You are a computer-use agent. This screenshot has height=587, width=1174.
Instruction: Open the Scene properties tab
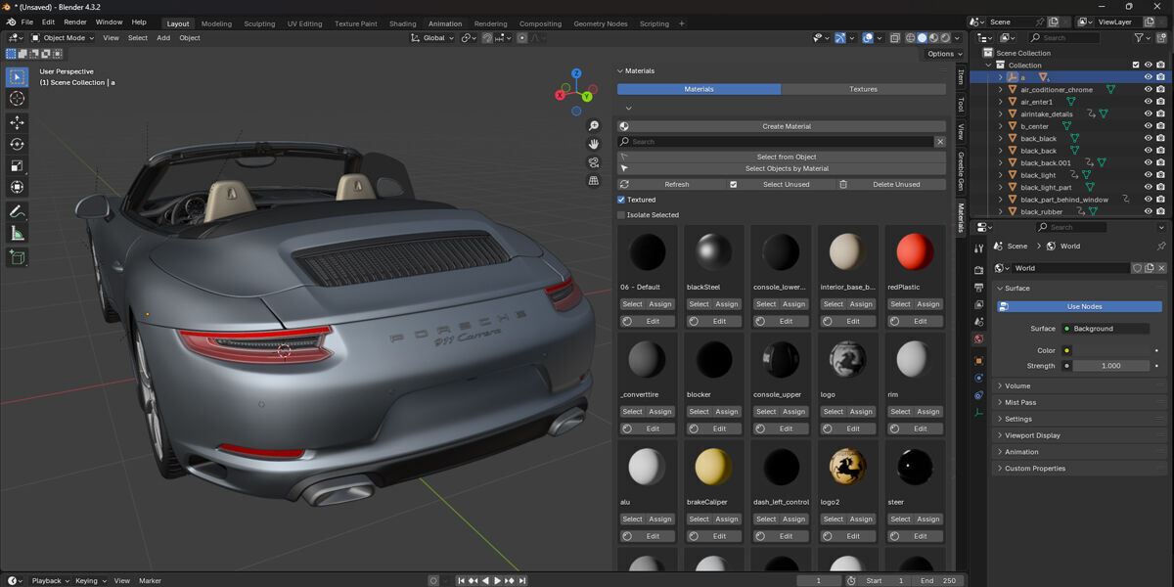[x=978, y=322]
